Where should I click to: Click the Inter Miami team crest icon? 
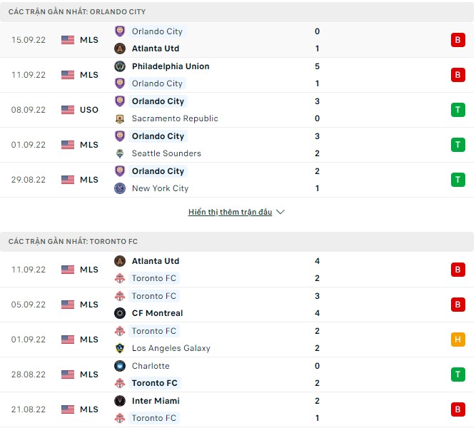(x=120, y=401)
